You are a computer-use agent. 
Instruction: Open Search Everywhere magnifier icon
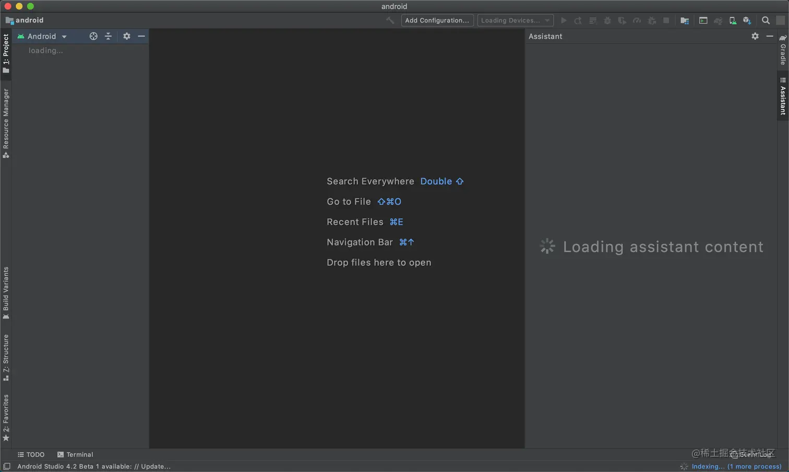(x=766, y=20)
